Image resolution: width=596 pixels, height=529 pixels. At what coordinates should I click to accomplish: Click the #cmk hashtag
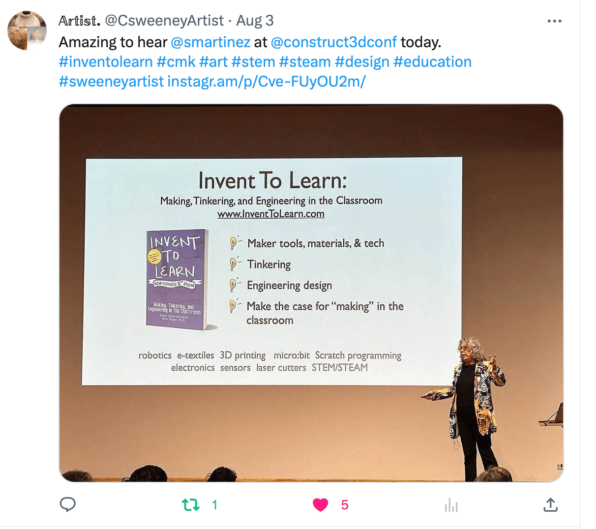coord(176,62)
